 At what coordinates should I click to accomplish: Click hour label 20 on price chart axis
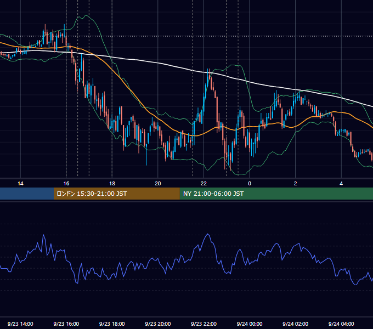click(158, 184)
